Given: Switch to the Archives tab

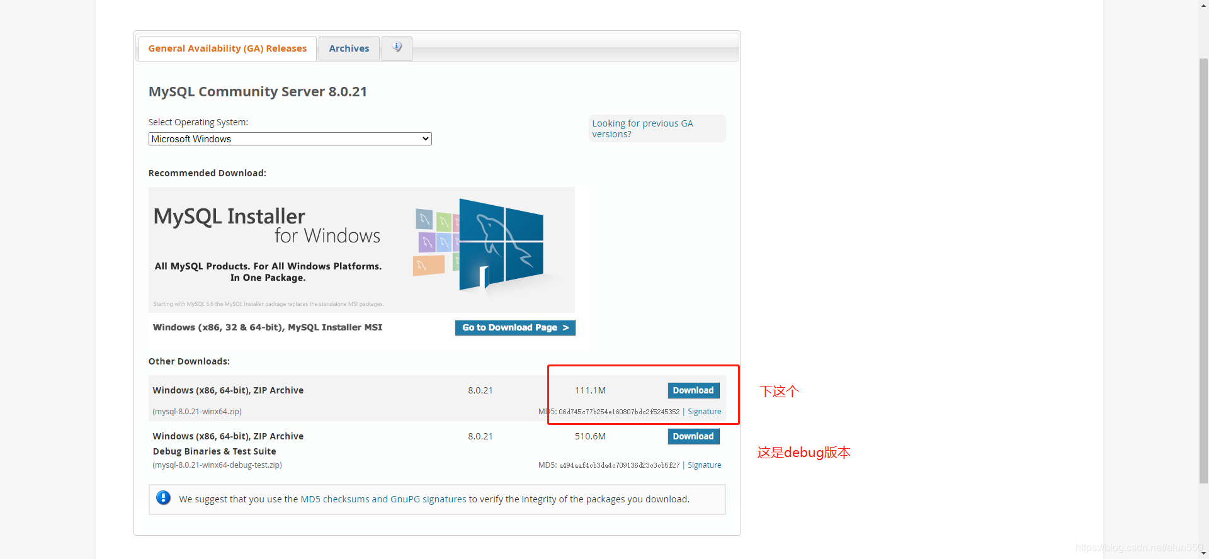Looking at the screenshot, I should 349,48.
